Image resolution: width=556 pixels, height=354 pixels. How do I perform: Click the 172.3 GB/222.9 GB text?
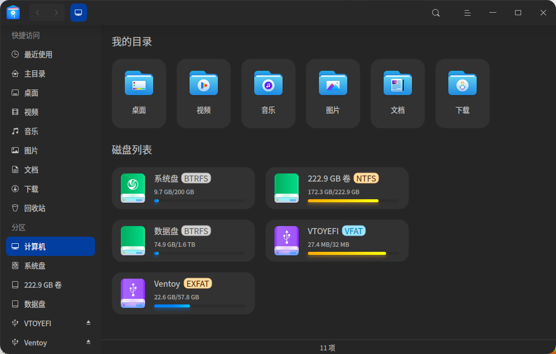pyautogui.click(x=334, y=192)
